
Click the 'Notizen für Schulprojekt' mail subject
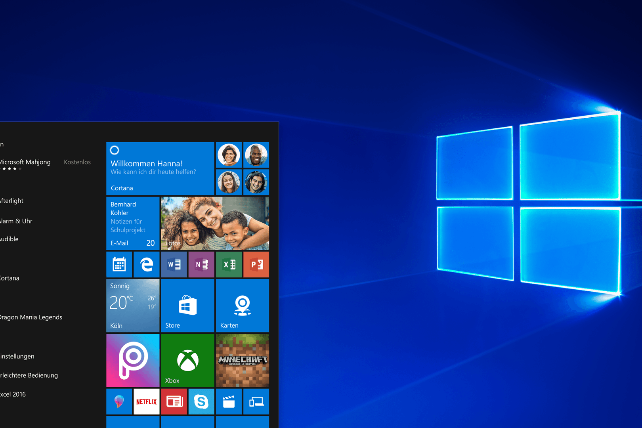(128, 226)
